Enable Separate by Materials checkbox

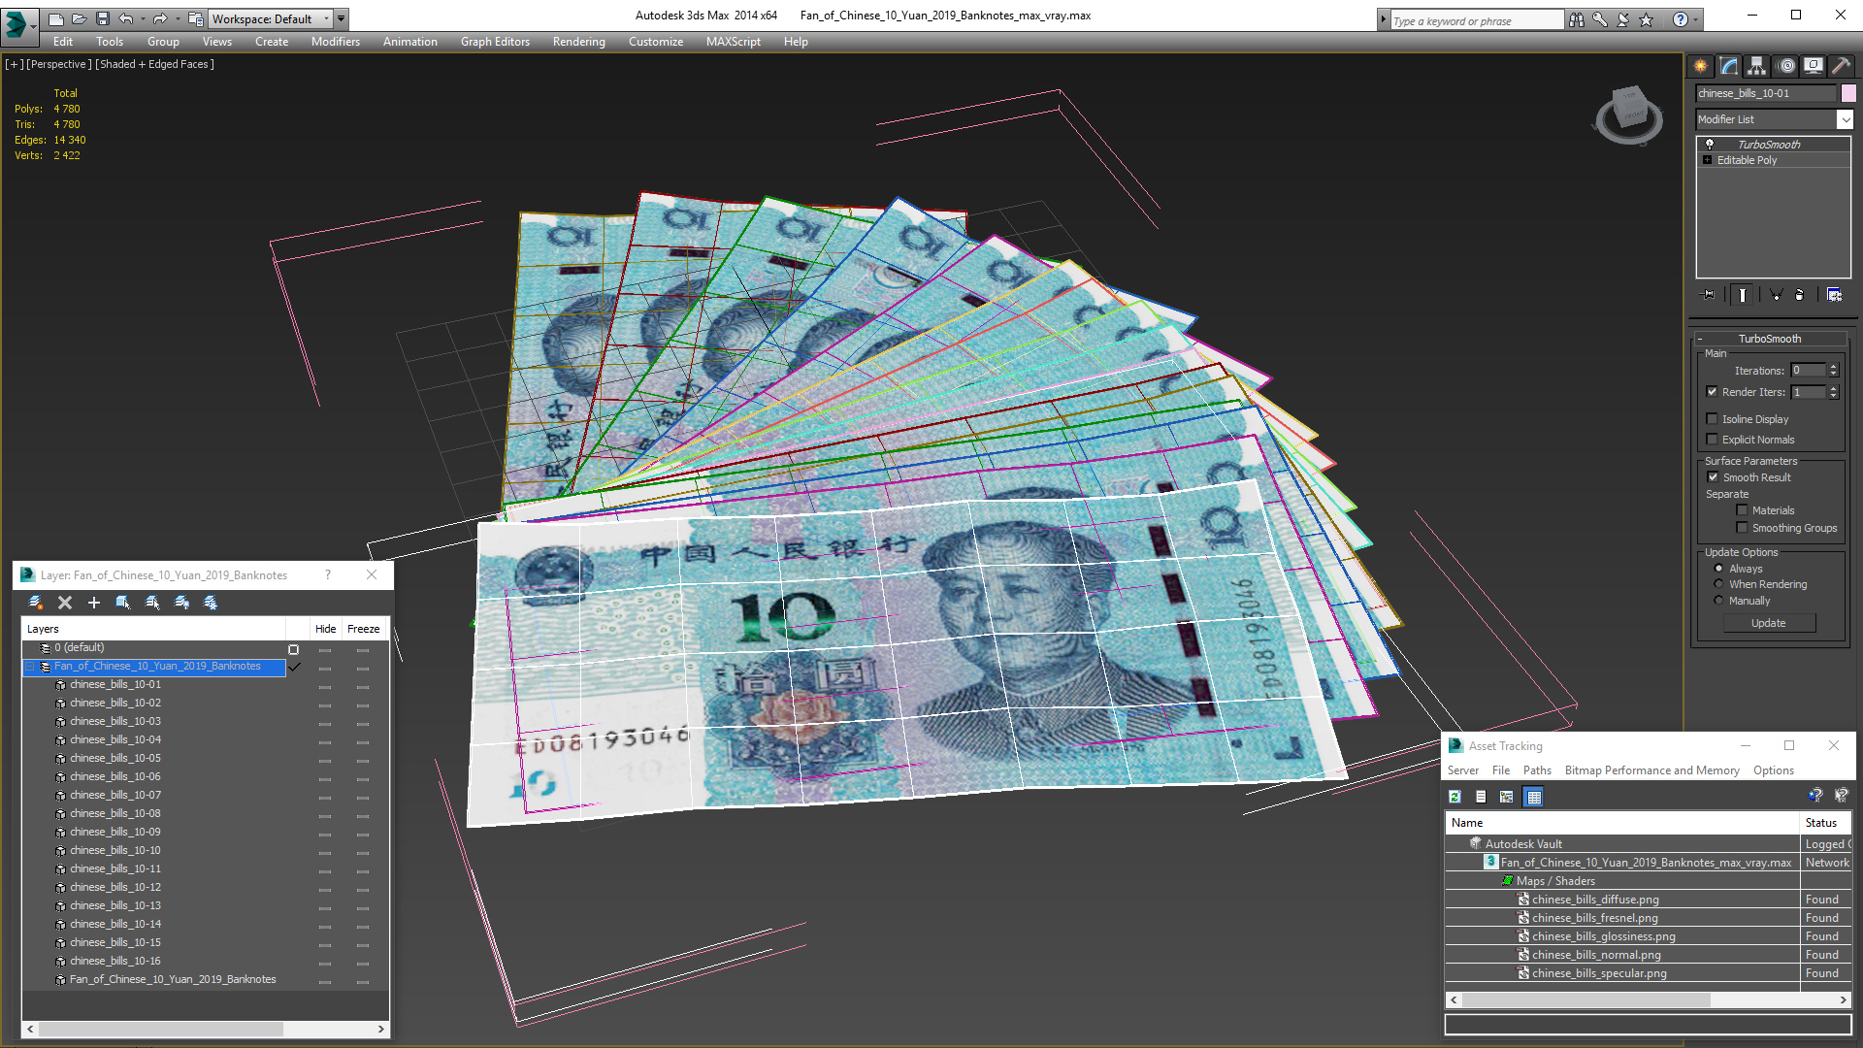[x=1742, y=510]
